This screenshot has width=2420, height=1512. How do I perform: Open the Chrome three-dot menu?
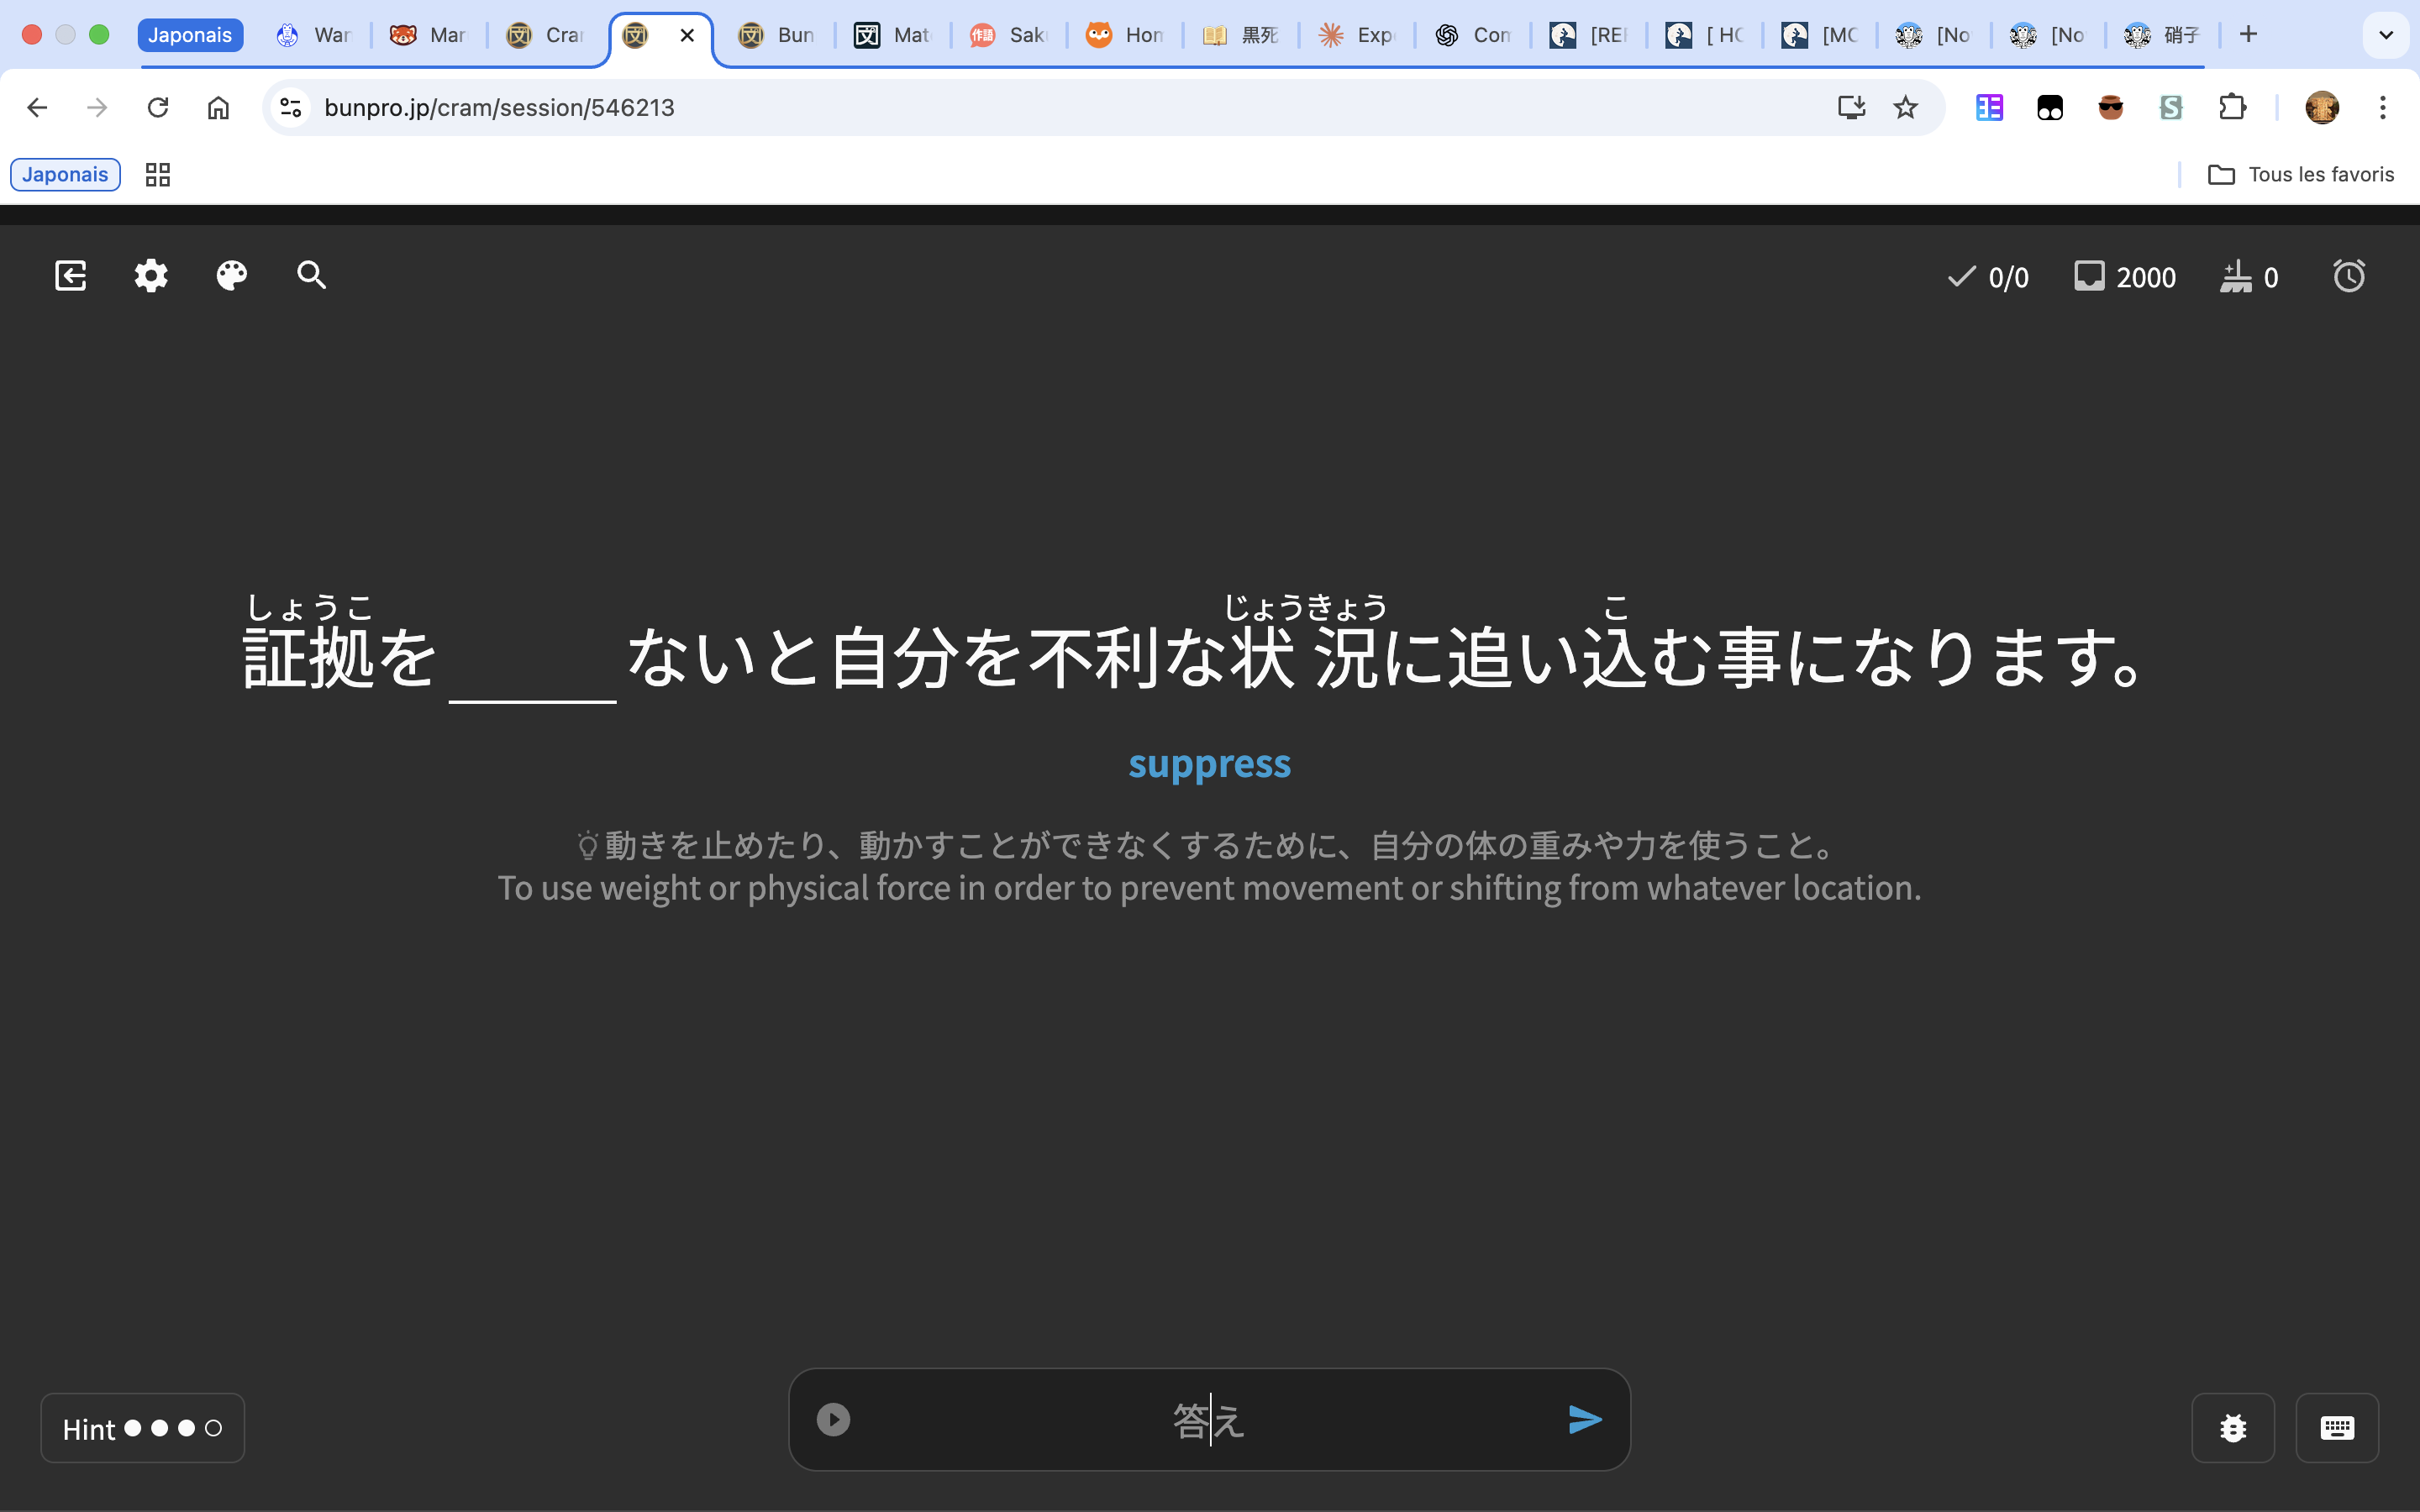tap(2383, 107)
